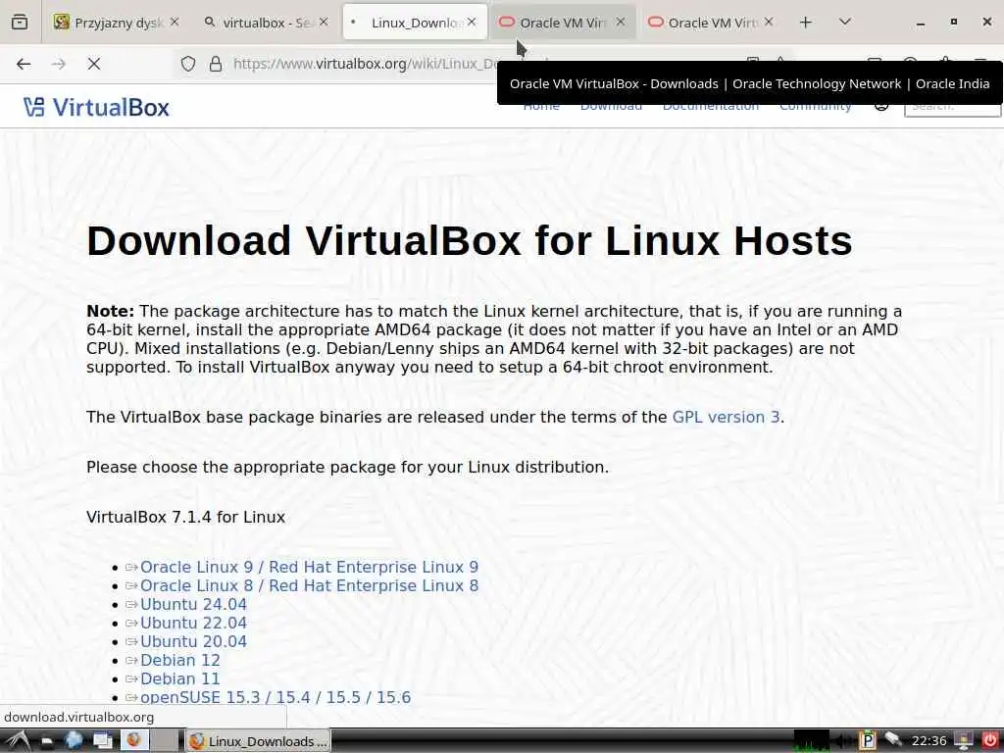Open Firefox View at the tab bar start

pos(20,22)
